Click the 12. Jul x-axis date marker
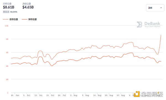Image resolution: width=166 pixels, height=100 pixels. coord(38,96)
